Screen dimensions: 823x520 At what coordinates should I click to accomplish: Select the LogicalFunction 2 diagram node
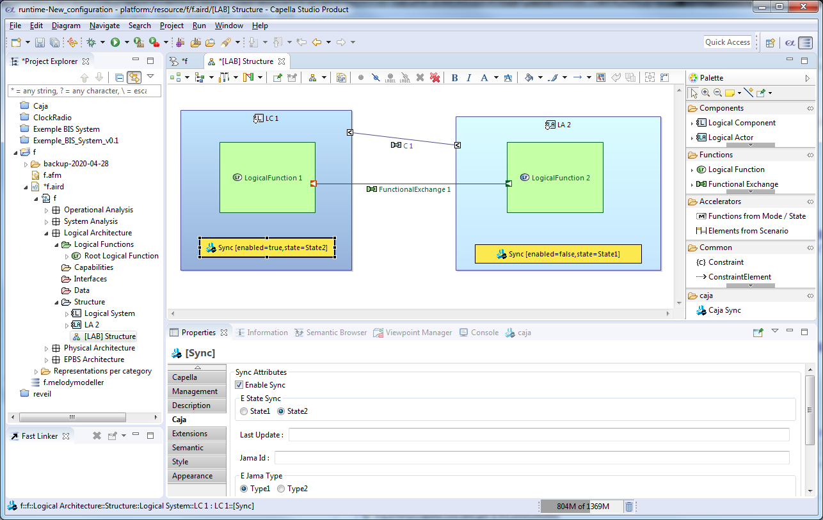point(555,178)
